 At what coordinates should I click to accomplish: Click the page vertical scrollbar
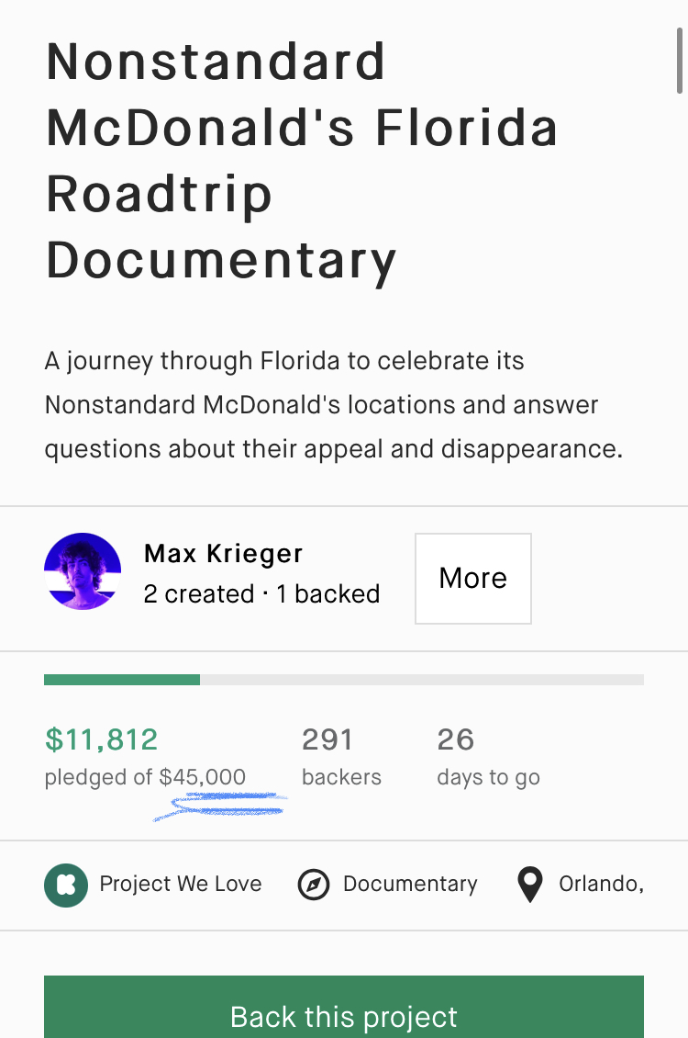679,61
